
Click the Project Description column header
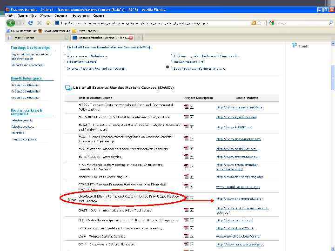pos(199,98)
